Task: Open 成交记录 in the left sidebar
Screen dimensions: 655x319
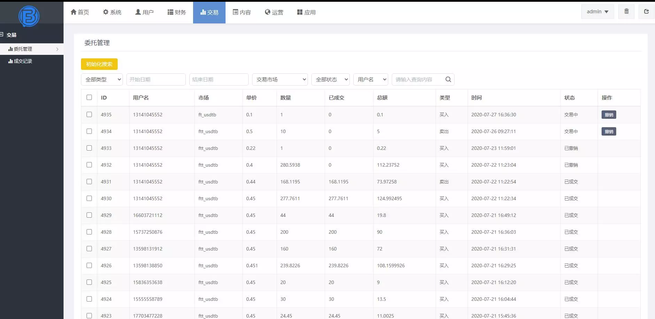Action: (22, 61)
